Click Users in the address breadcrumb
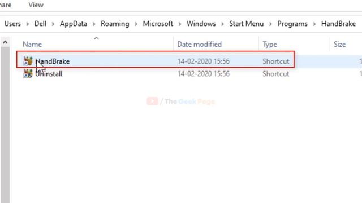Screen dimensions: 362x203 click(x=12, y=24)
